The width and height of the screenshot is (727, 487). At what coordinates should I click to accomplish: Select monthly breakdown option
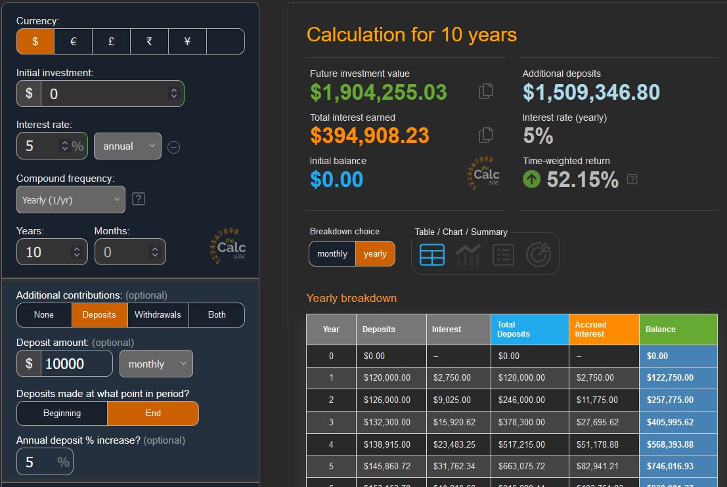[x=332, y=254]
